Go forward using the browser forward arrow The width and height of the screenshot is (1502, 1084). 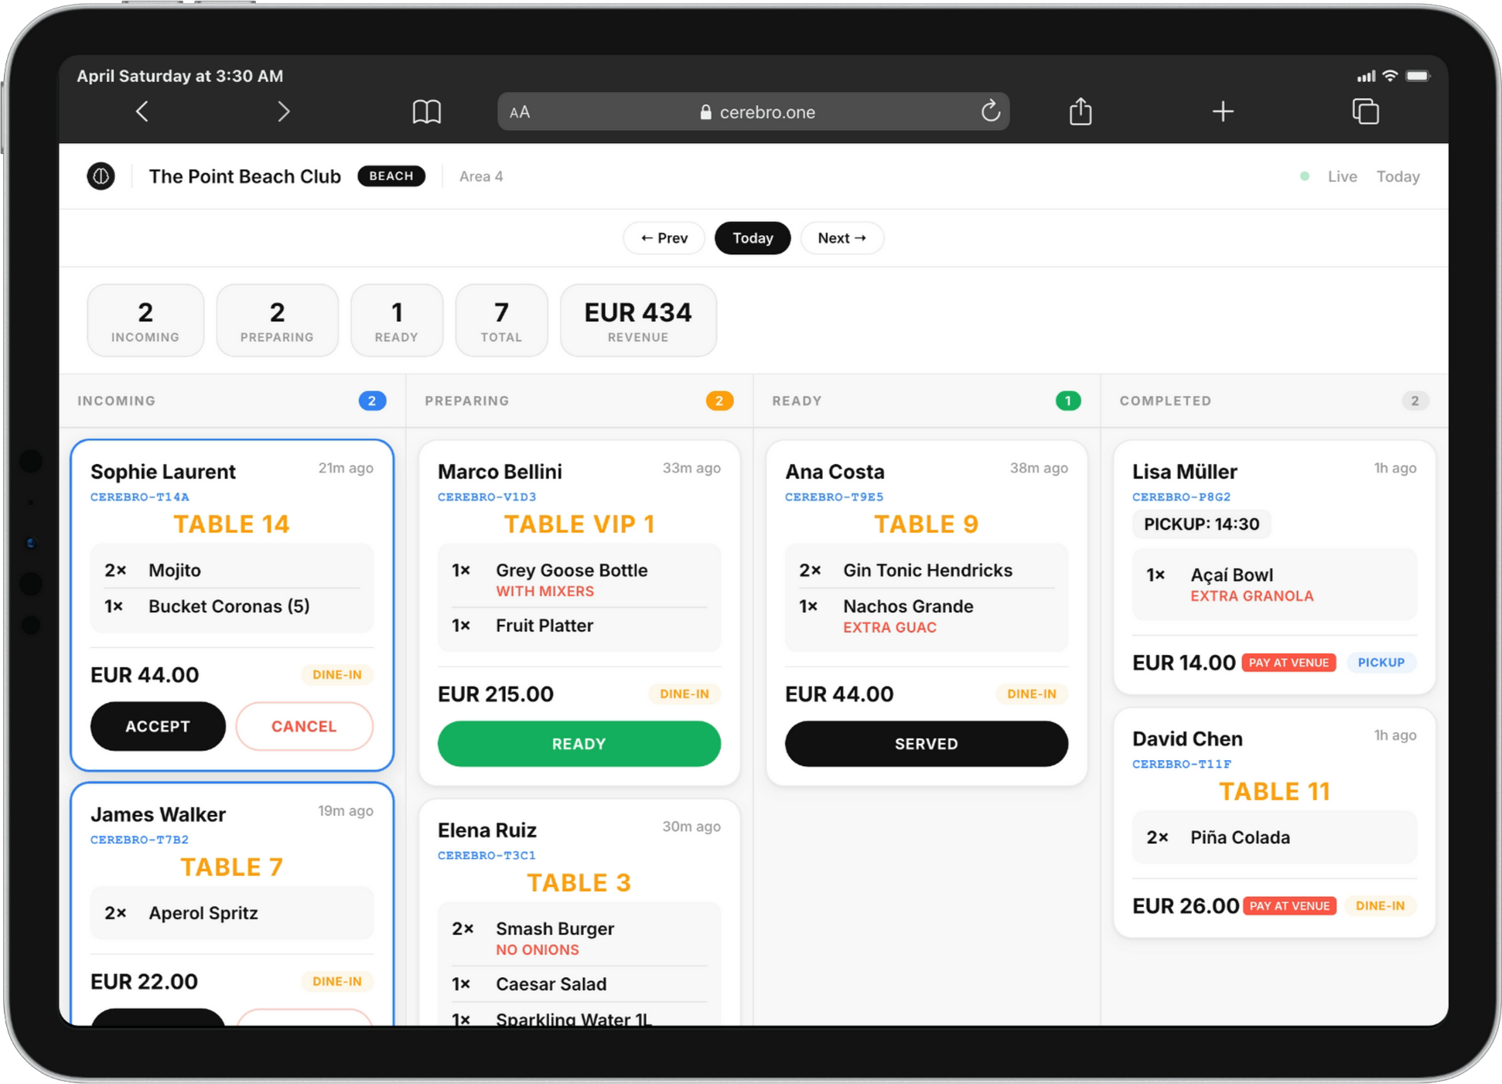point(284,111)
